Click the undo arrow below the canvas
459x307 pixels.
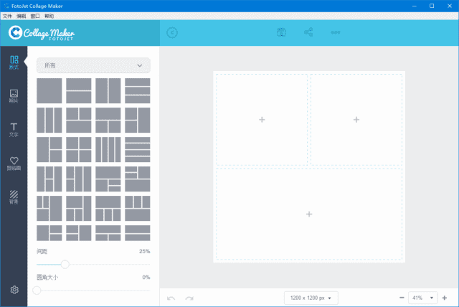tap(171, 298)
